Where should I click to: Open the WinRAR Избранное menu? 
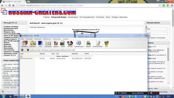[x=47, y=39]
